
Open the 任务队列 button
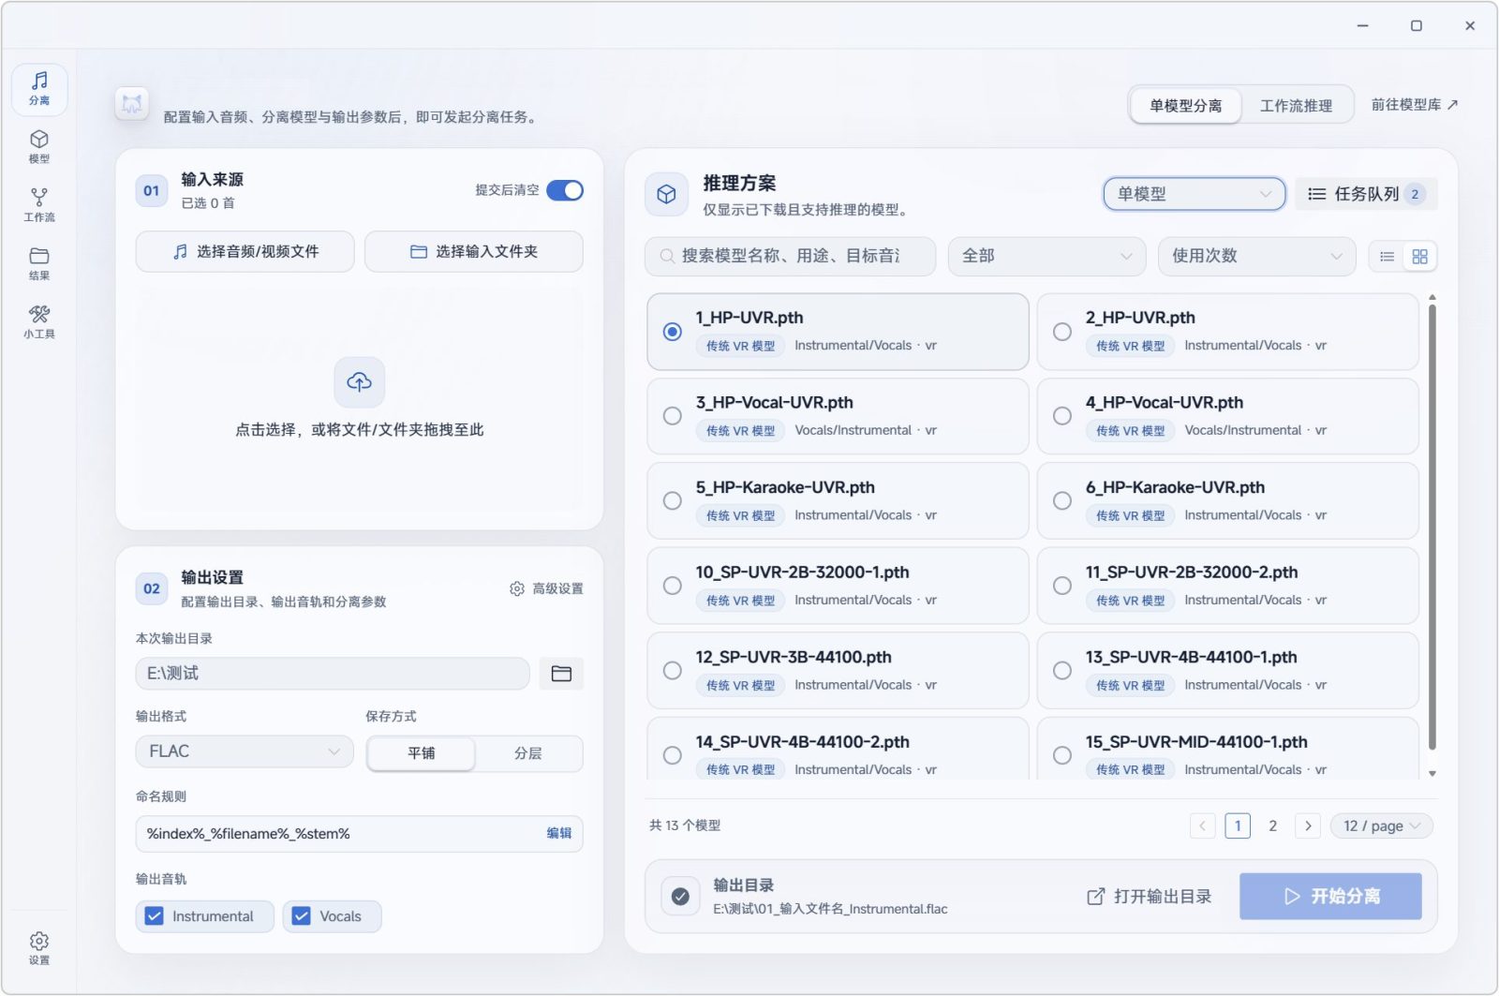coord(1366,194)
